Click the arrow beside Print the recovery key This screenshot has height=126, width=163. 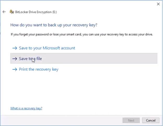point(15,69)
